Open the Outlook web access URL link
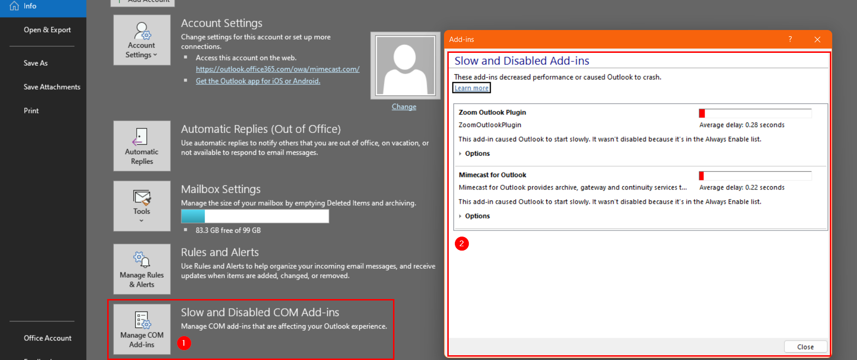Viewport: 857px width, 360px height. click(277, 69)
